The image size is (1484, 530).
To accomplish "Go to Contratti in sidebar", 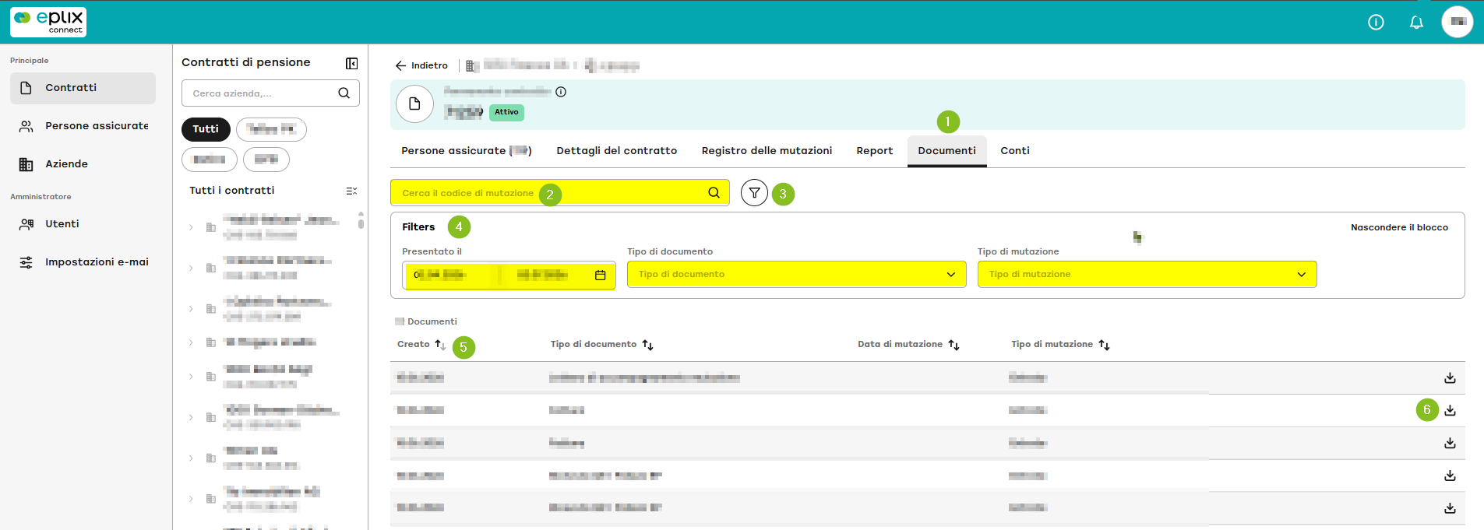I will click(83, 88).
